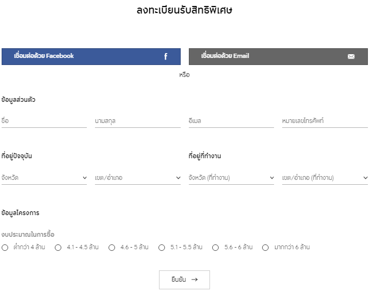Expand the เขต/อำเภอ (ที่ทำงาน) dropdown
Image resolution: width=369 pixels, height=298 pixels.
coord(325,178)
